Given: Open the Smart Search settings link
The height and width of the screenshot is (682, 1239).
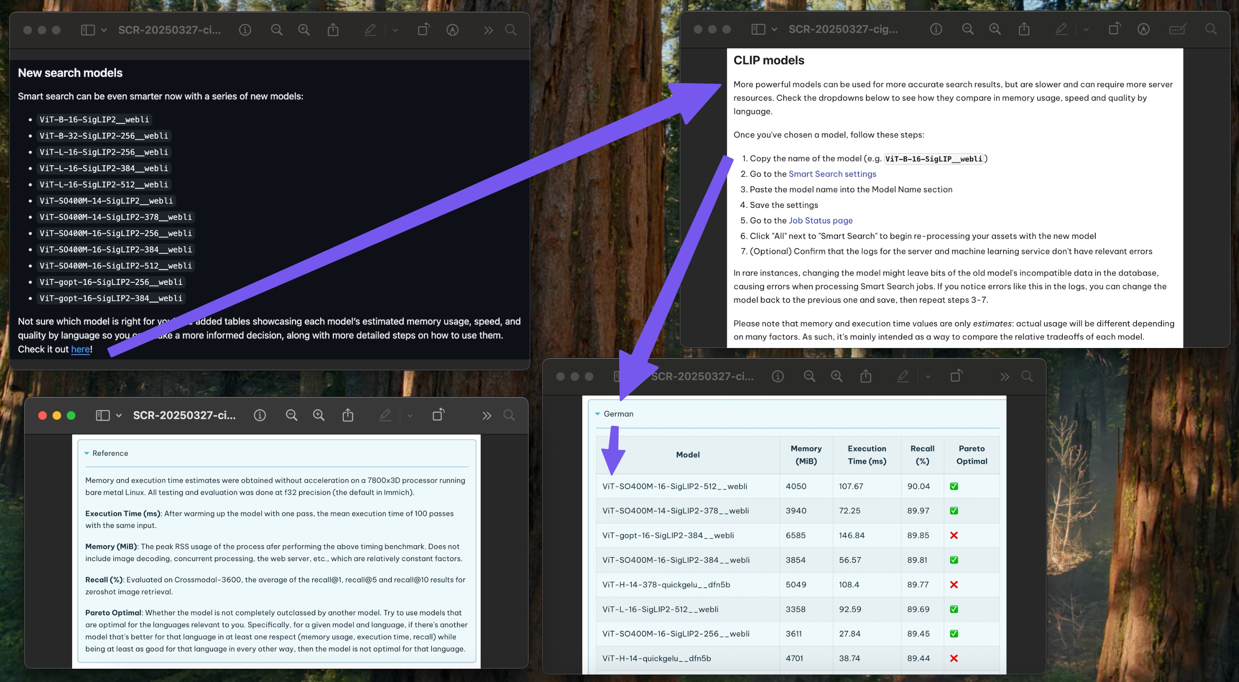Looking at the screenshot, I should coord(832,174).
